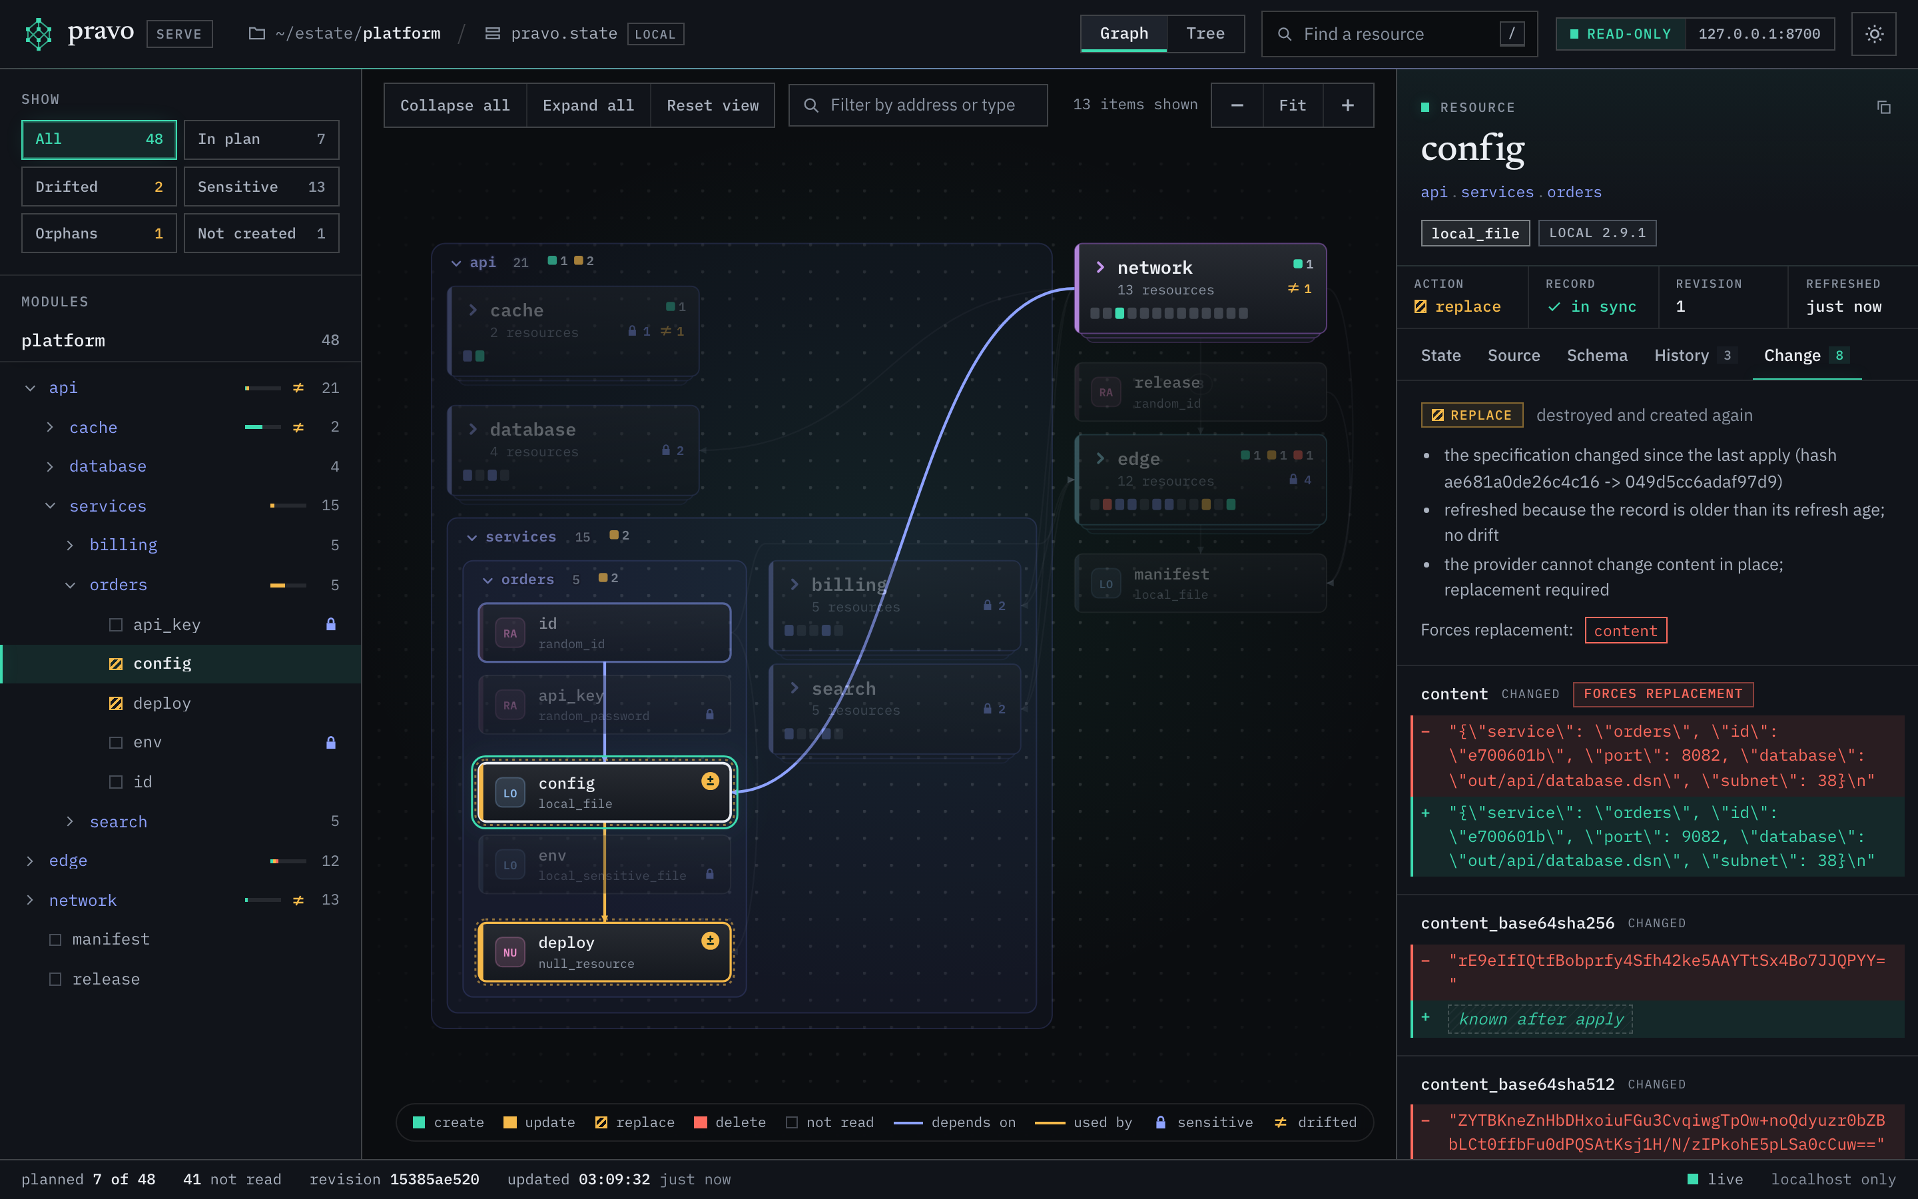This screenshot has width=1918, height=1199.
Task: Click the pravo logo icon
Action: [38, 33]
